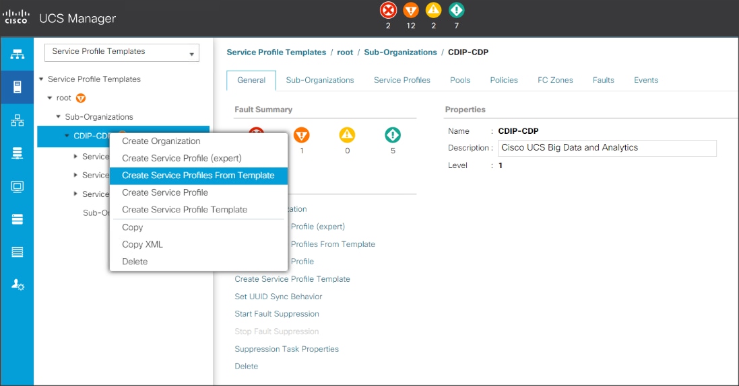
Task: Click the critical faults red icon in header
Action: 388,10
